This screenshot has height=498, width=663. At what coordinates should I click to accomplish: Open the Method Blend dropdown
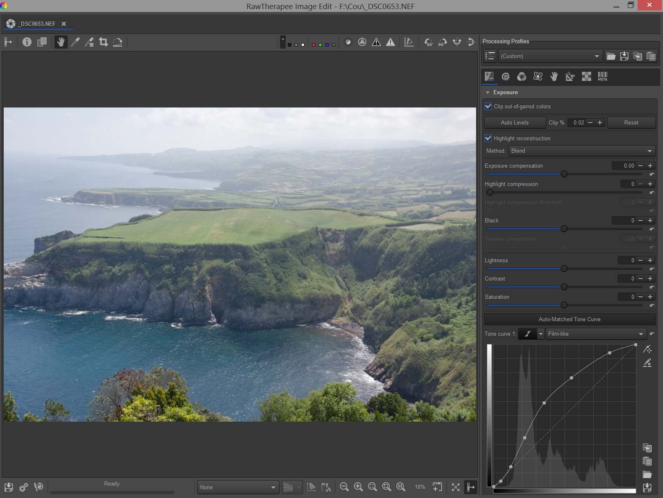click(x=582, y=151)
